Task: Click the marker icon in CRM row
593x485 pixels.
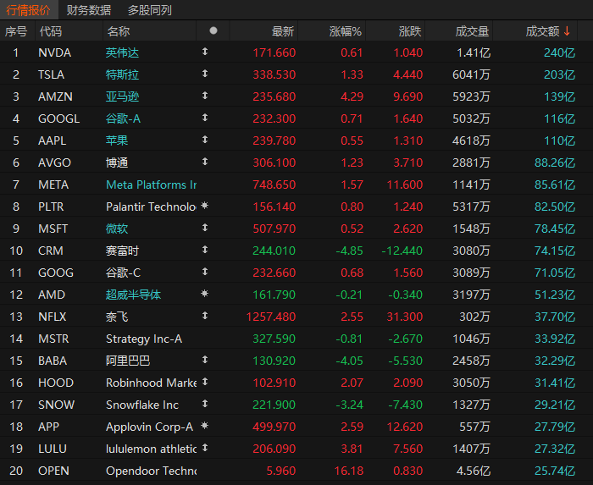Action: pyautogui.click(x=205, y=250)
